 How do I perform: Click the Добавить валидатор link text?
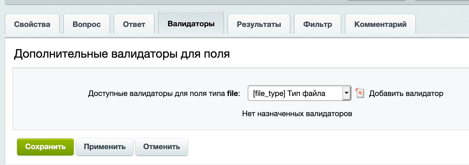tap(406, 93)
